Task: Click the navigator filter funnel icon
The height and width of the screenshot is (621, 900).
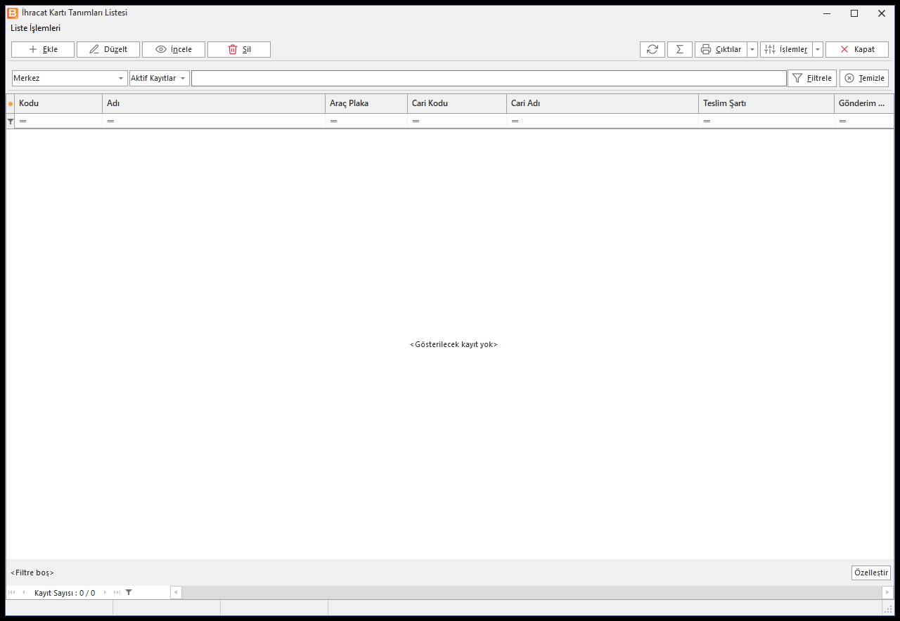Action: tap(129, 592)
